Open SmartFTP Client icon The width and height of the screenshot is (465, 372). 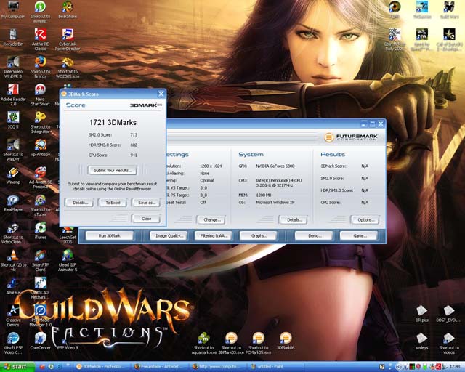click(41, 260)
